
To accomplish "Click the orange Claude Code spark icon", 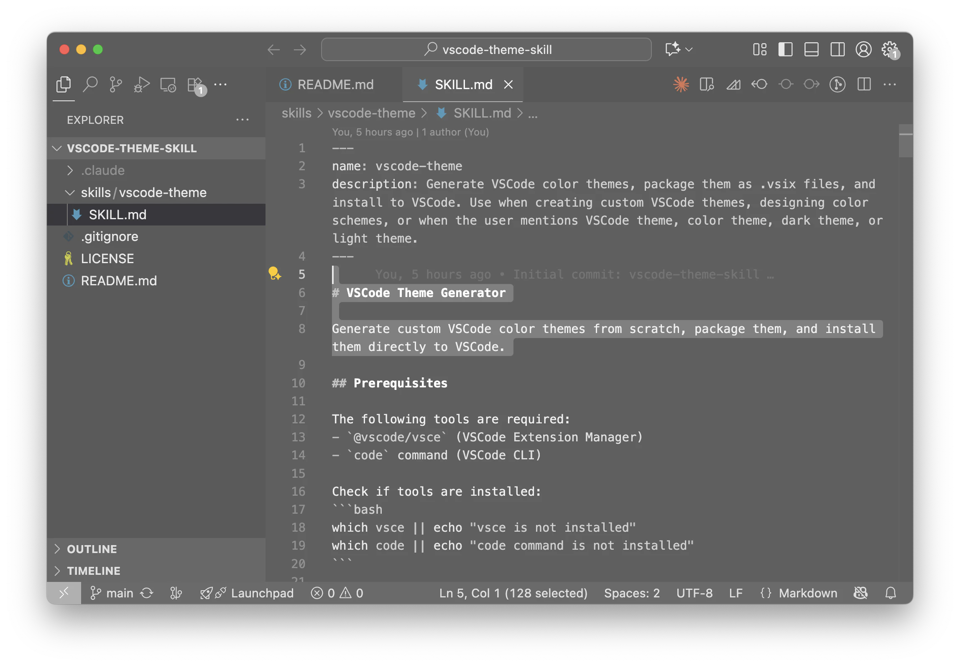I will (681, 85).
